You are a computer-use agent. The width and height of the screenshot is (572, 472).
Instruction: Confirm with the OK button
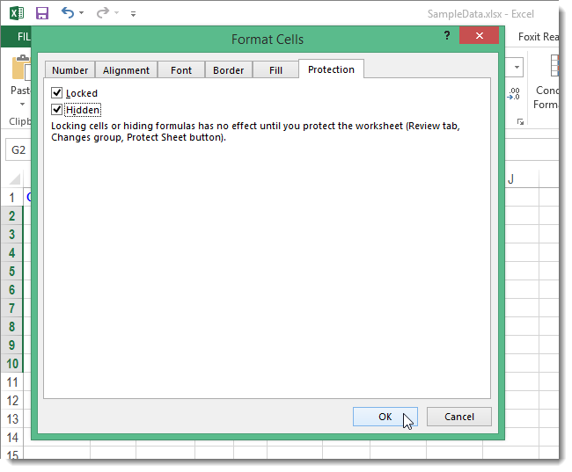[385, 417]
